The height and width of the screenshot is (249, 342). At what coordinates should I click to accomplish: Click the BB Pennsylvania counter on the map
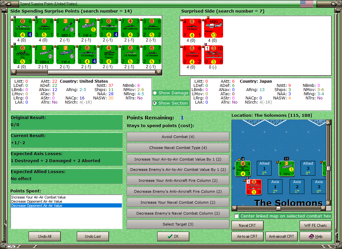coord(243,169)
